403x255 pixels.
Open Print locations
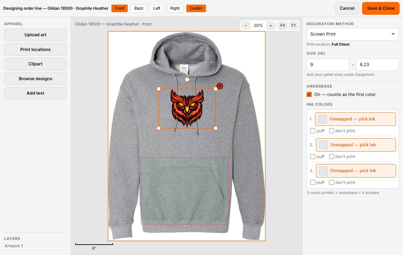tap(35, 50)
